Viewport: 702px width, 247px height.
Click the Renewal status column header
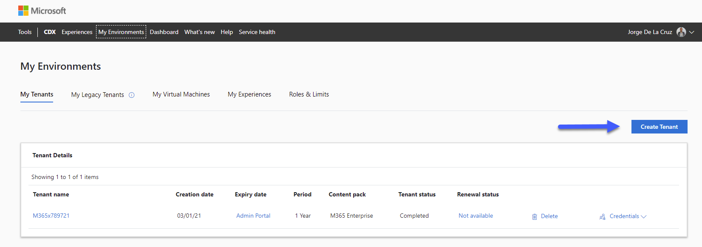(478, 194)
